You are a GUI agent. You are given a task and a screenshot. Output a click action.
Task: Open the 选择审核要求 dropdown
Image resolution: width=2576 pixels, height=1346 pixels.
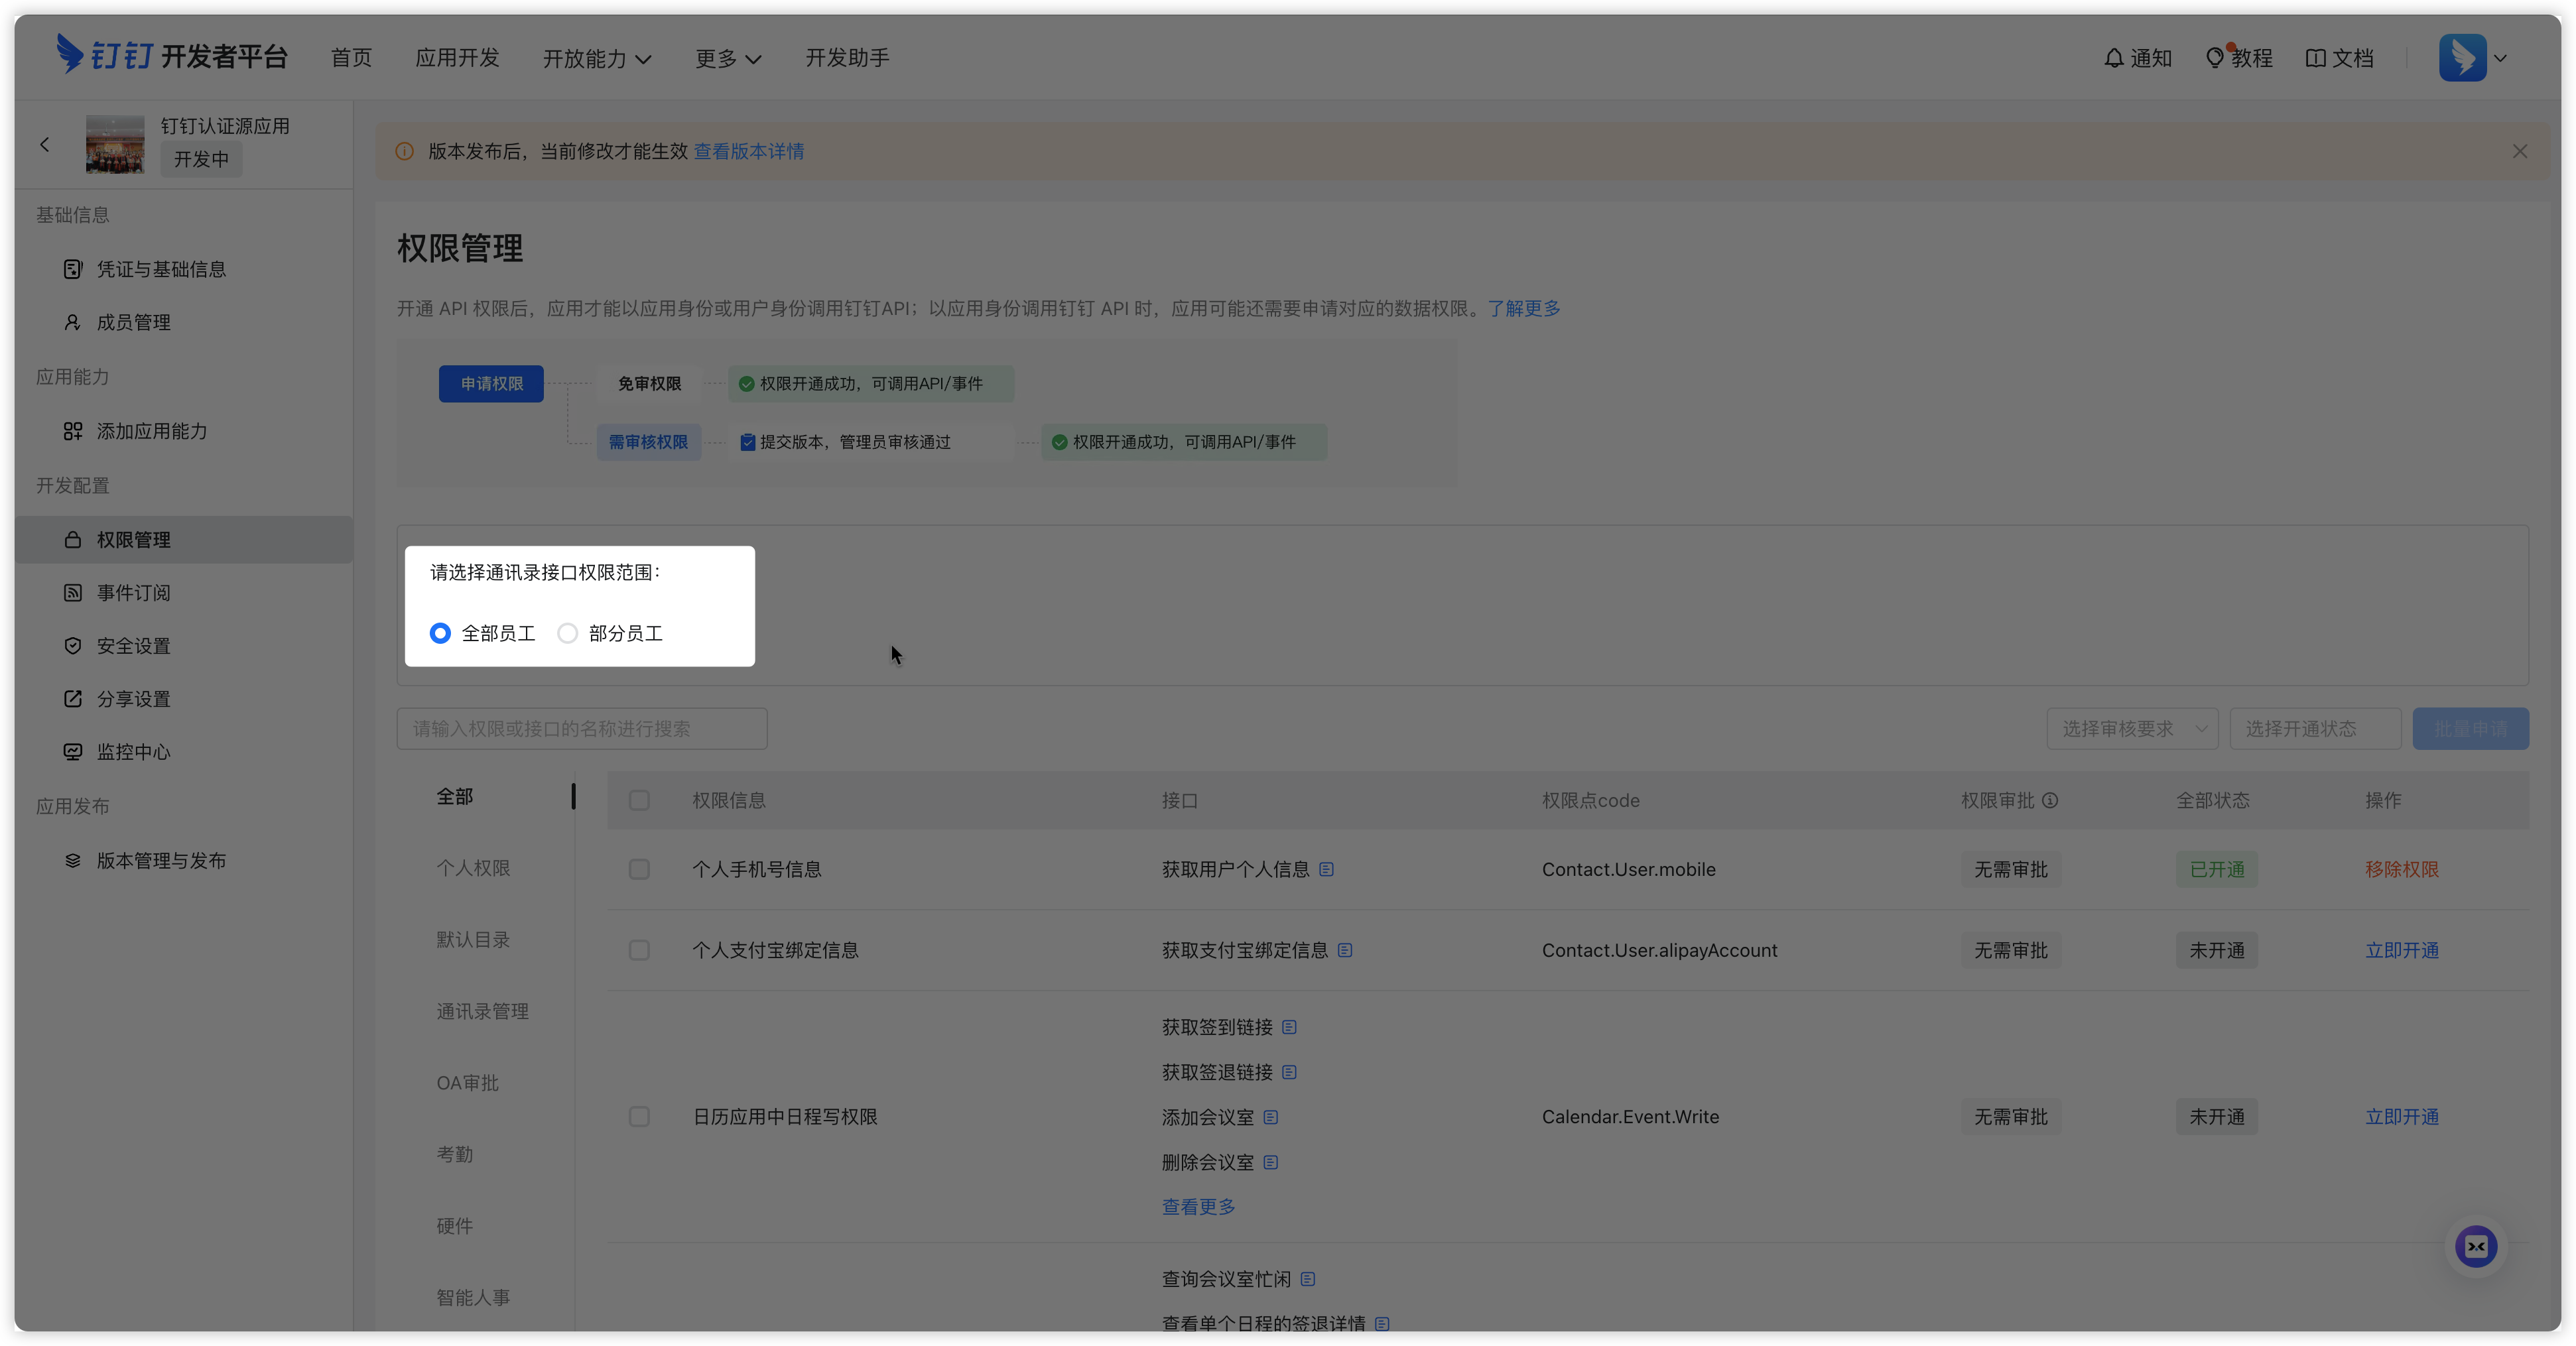tap(2132, 729)
